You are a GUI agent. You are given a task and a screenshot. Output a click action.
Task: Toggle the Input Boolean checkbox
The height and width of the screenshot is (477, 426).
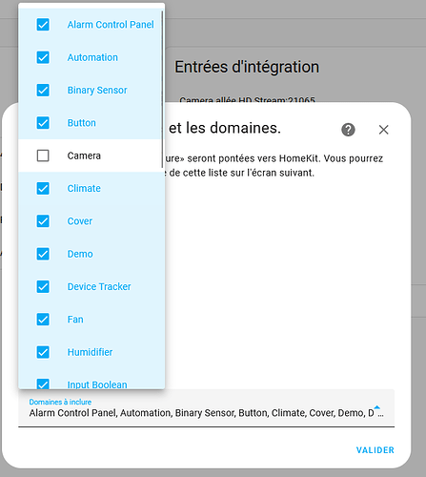pyautogui.click(x=43, y=384)
